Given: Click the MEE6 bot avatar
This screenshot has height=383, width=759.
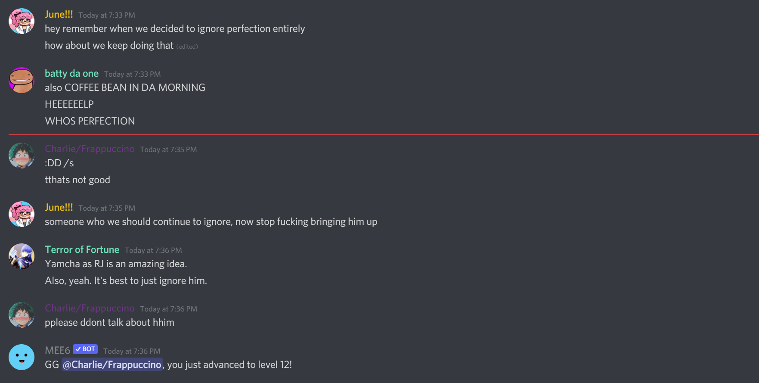Looking at the screenshot, I should click(22, 357).
